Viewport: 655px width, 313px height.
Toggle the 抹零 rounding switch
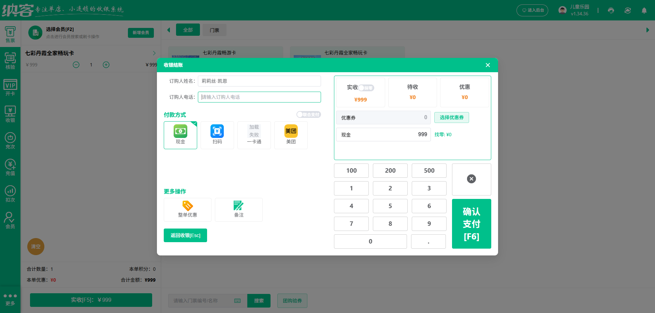[366, 88]
